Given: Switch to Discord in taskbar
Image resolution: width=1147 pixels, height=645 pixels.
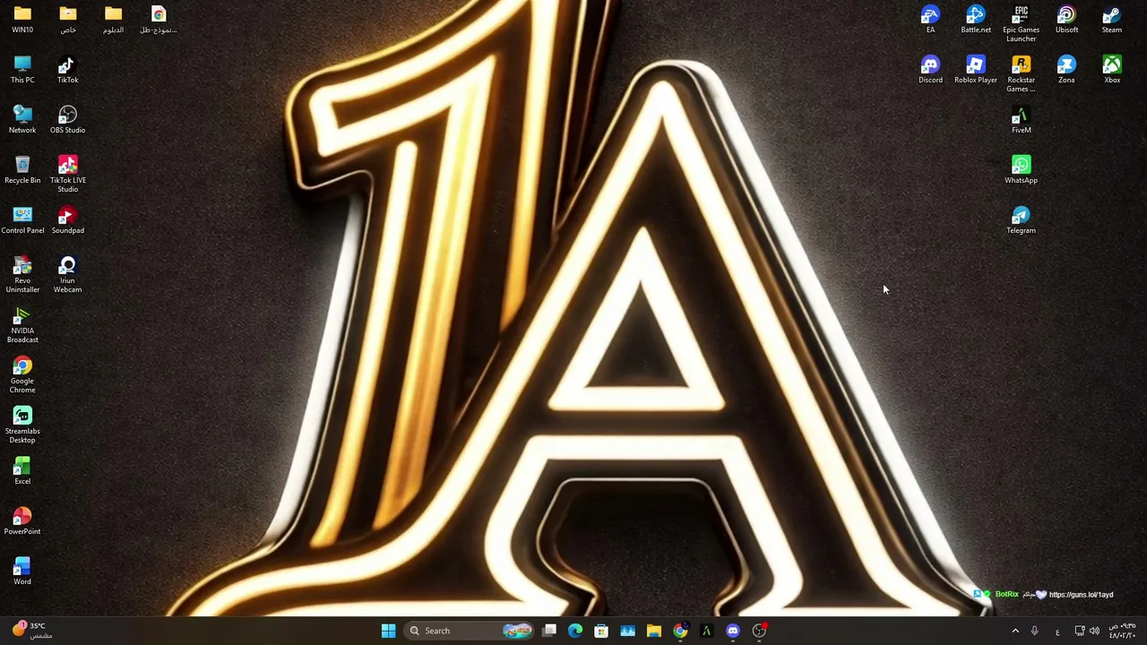Looking at the screenshot, I should (733, 631).
